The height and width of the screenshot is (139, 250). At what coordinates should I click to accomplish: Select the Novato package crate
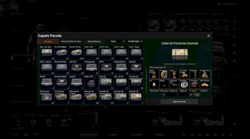tap(77, 68)
